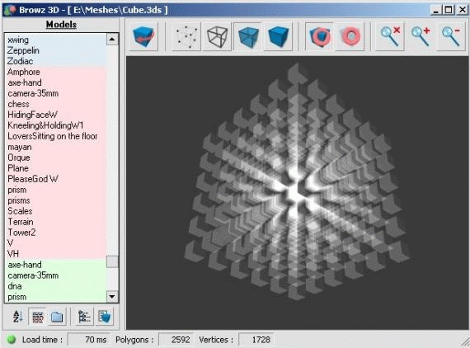This screenshot has width=470, height=348.
Task: Zoom out with minus magnifier
Action: tap(451, 36)
